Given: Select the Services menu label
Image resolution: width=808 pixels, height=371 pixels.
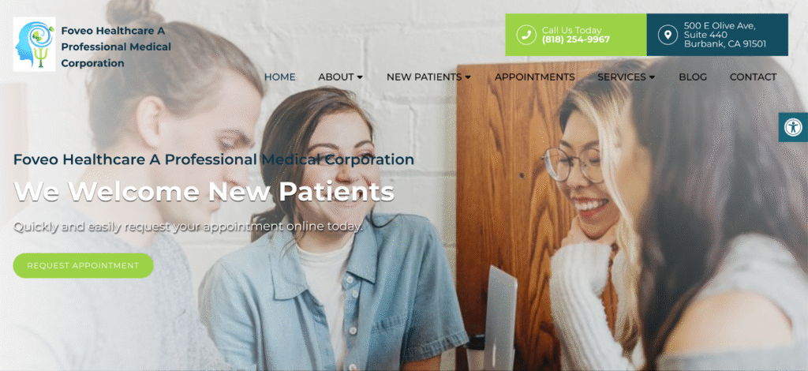Looking at the screenshot, I should (622, 77).
